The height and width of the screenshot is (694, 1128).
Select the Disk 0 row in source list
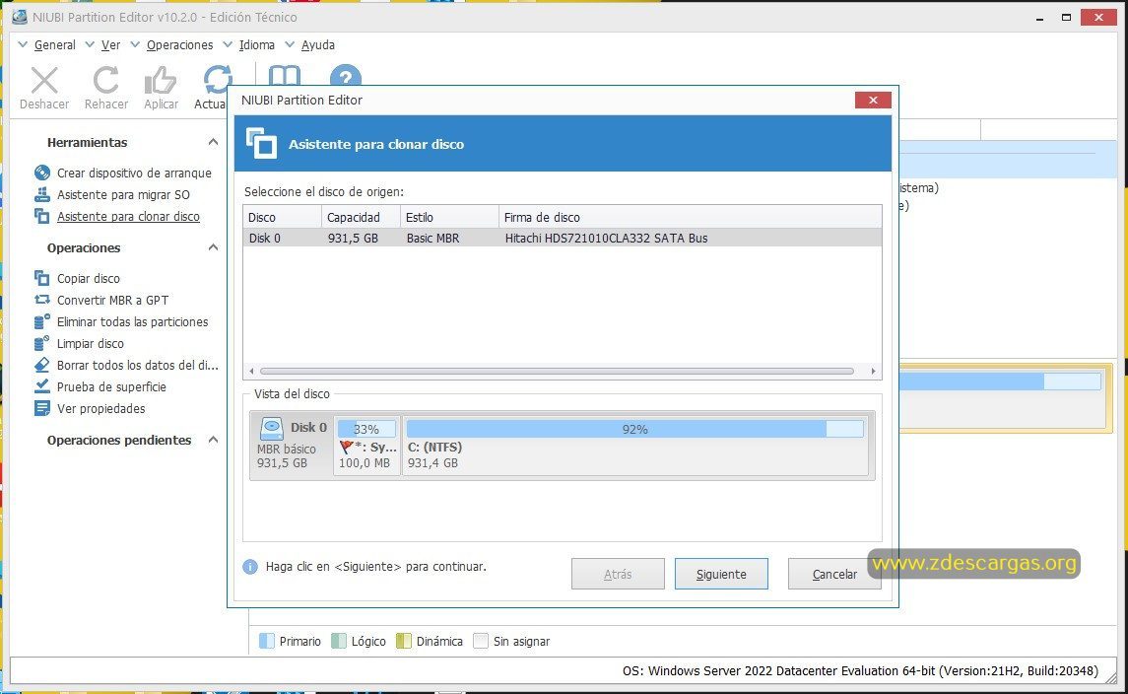click(563, 238)
